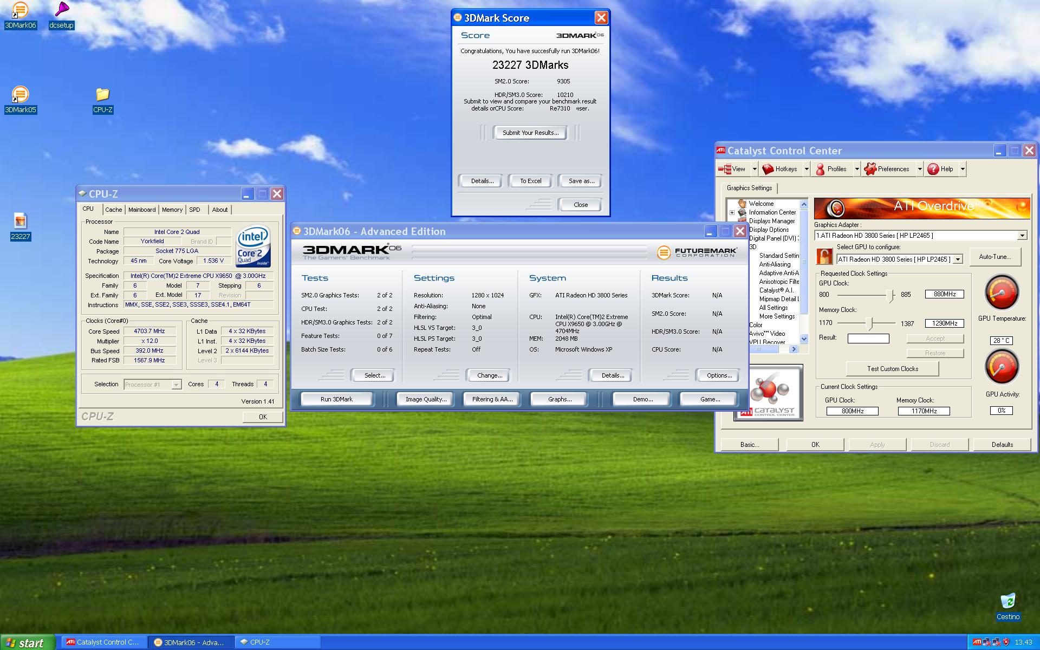Click the Hotkeys keyboard icon in Catalyst

(768, 169)
